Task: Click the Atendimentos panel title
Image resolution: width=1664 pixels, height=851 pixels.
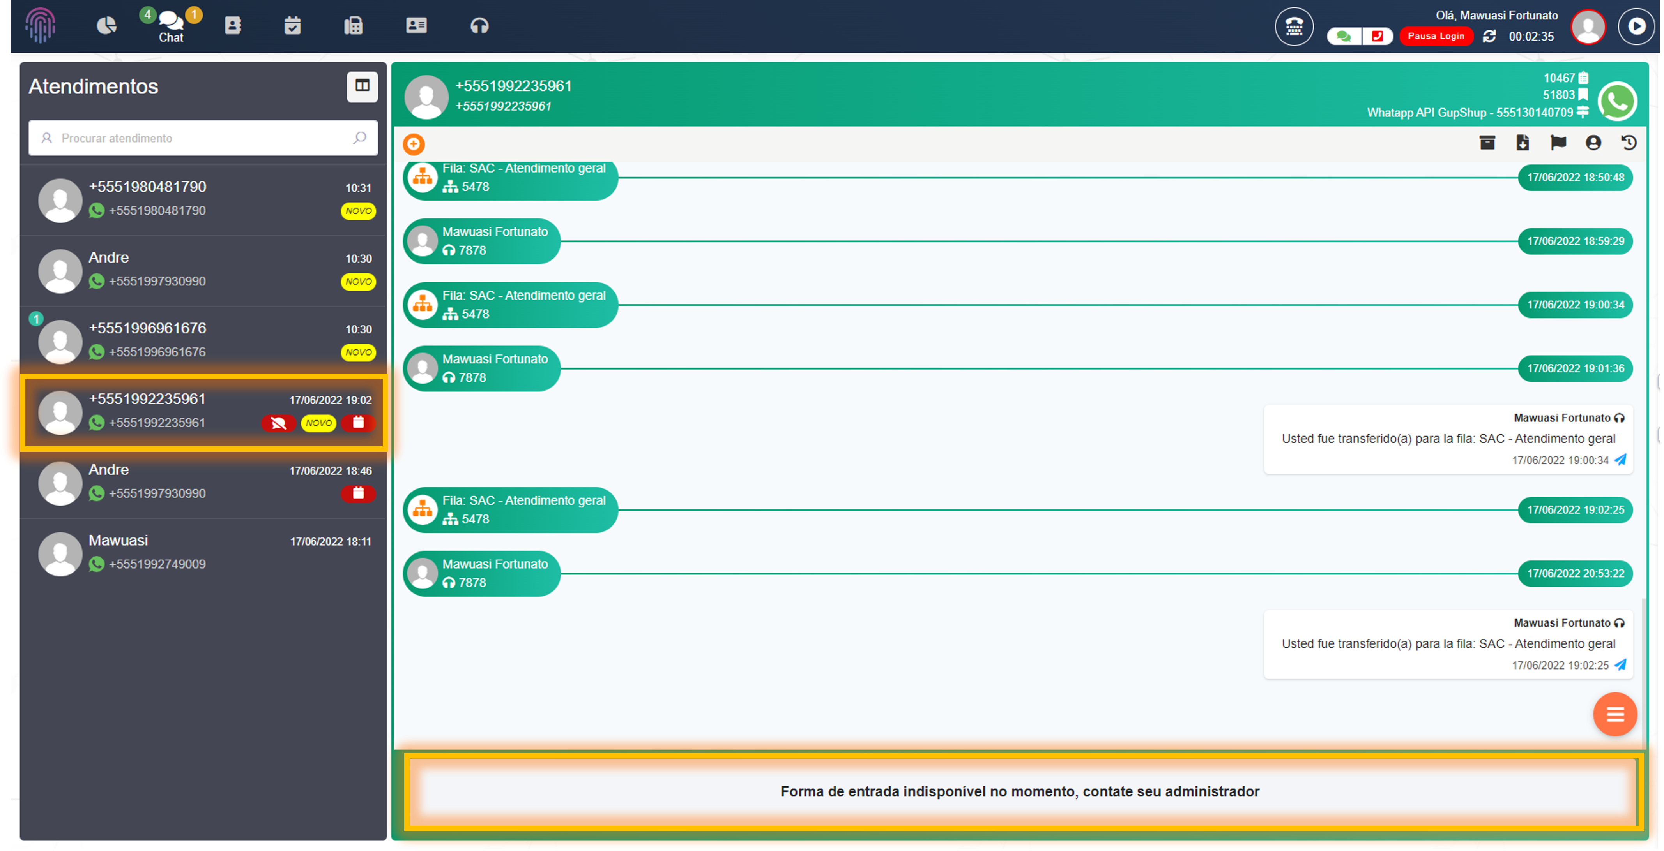Action: (x=93, y=86)
